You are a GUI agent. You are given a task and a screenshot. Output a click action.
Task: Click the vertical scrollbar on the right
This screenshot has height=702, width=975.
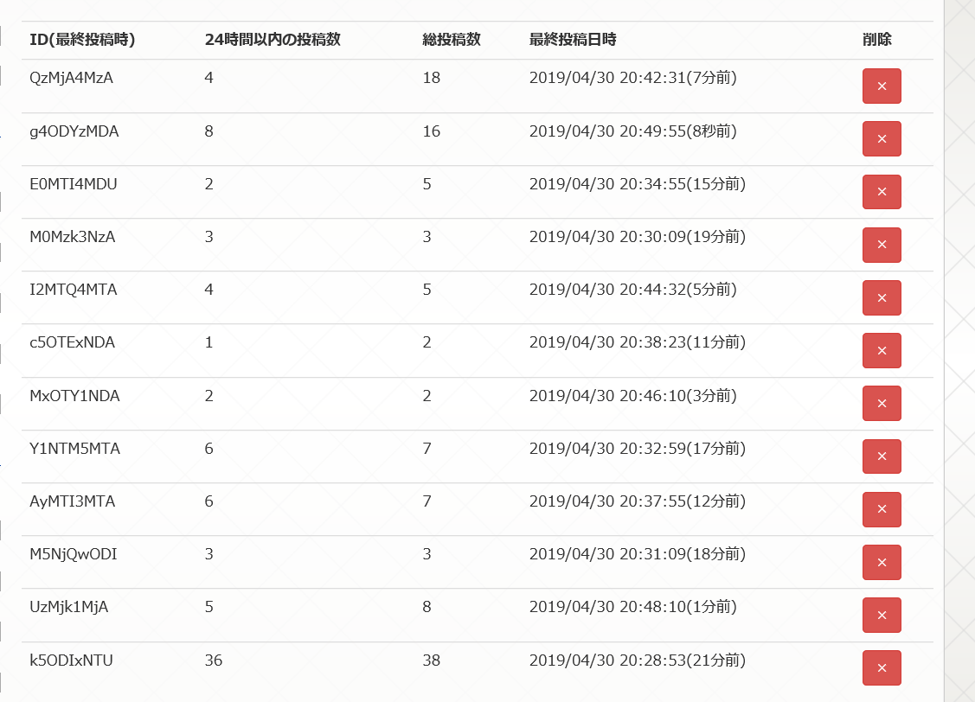pos(959,346)
